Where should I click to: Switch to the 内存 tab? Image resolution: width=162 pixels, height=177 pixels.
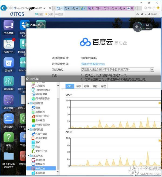pyautogui.click(x=78, y=86)
